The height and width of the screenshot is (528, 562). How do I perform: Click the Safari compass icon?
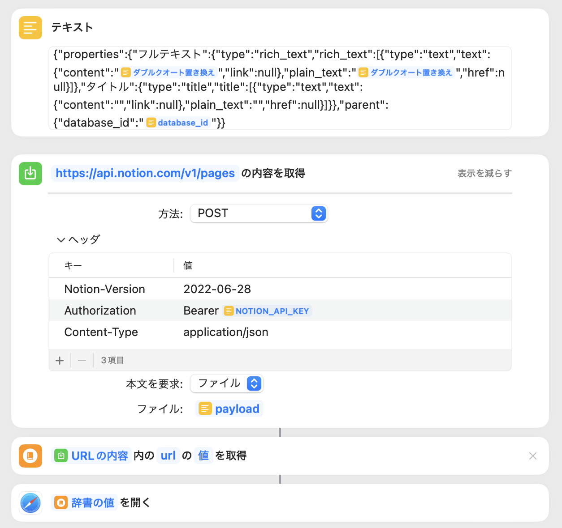(x=30, y=502)
